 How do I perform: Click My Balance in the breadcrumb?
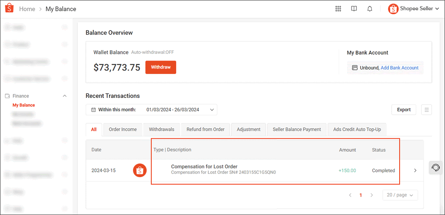coord(61,9)
